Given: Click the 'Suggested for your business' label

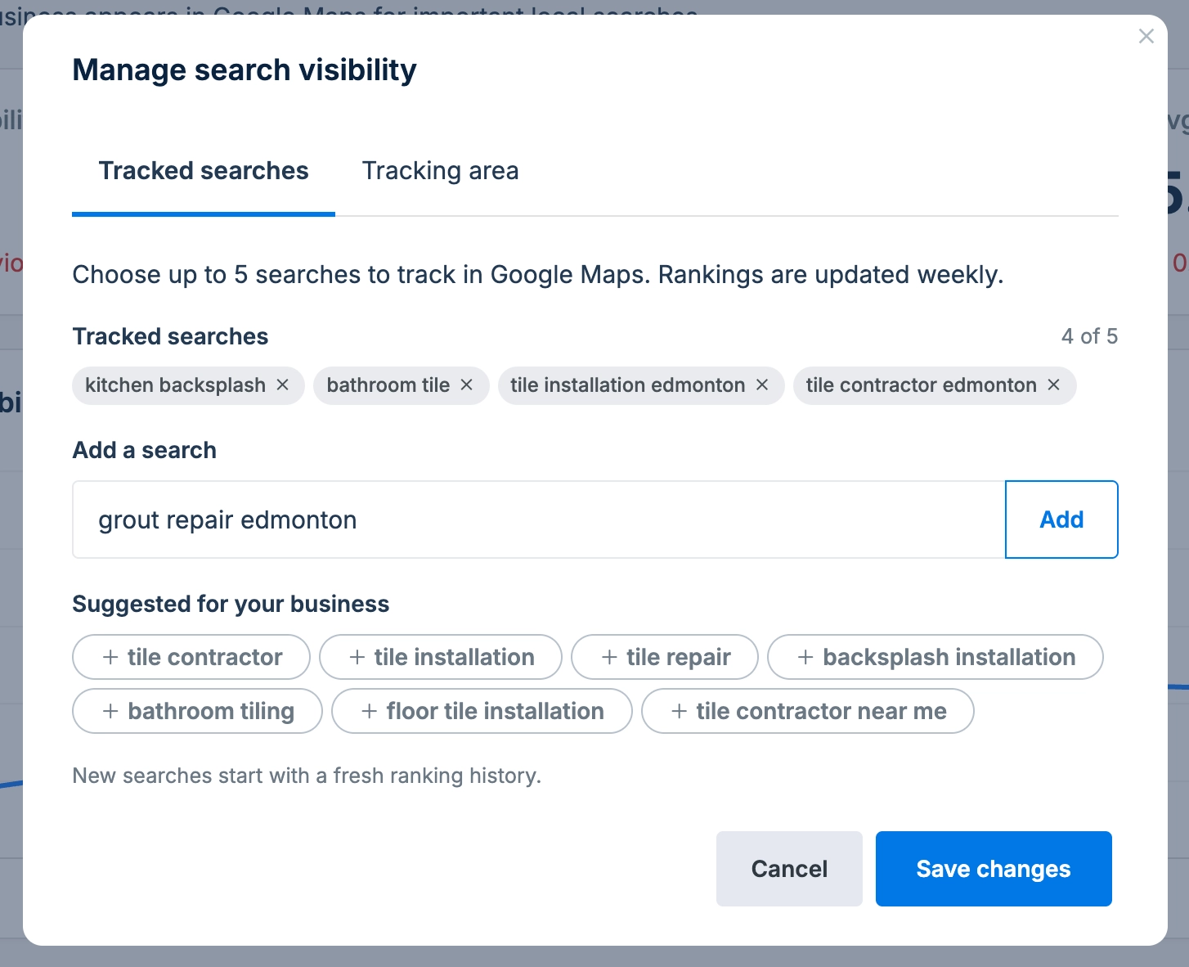Looking at the screenshot, I should pos(231,604).
